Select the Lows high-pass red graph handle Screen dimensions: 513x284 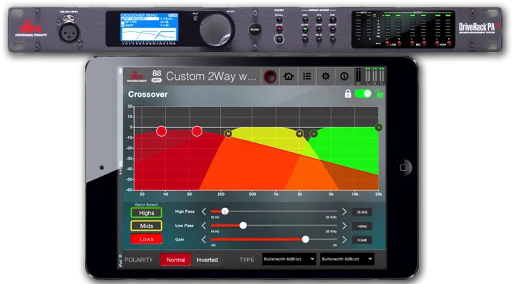(x=161, y=131)
